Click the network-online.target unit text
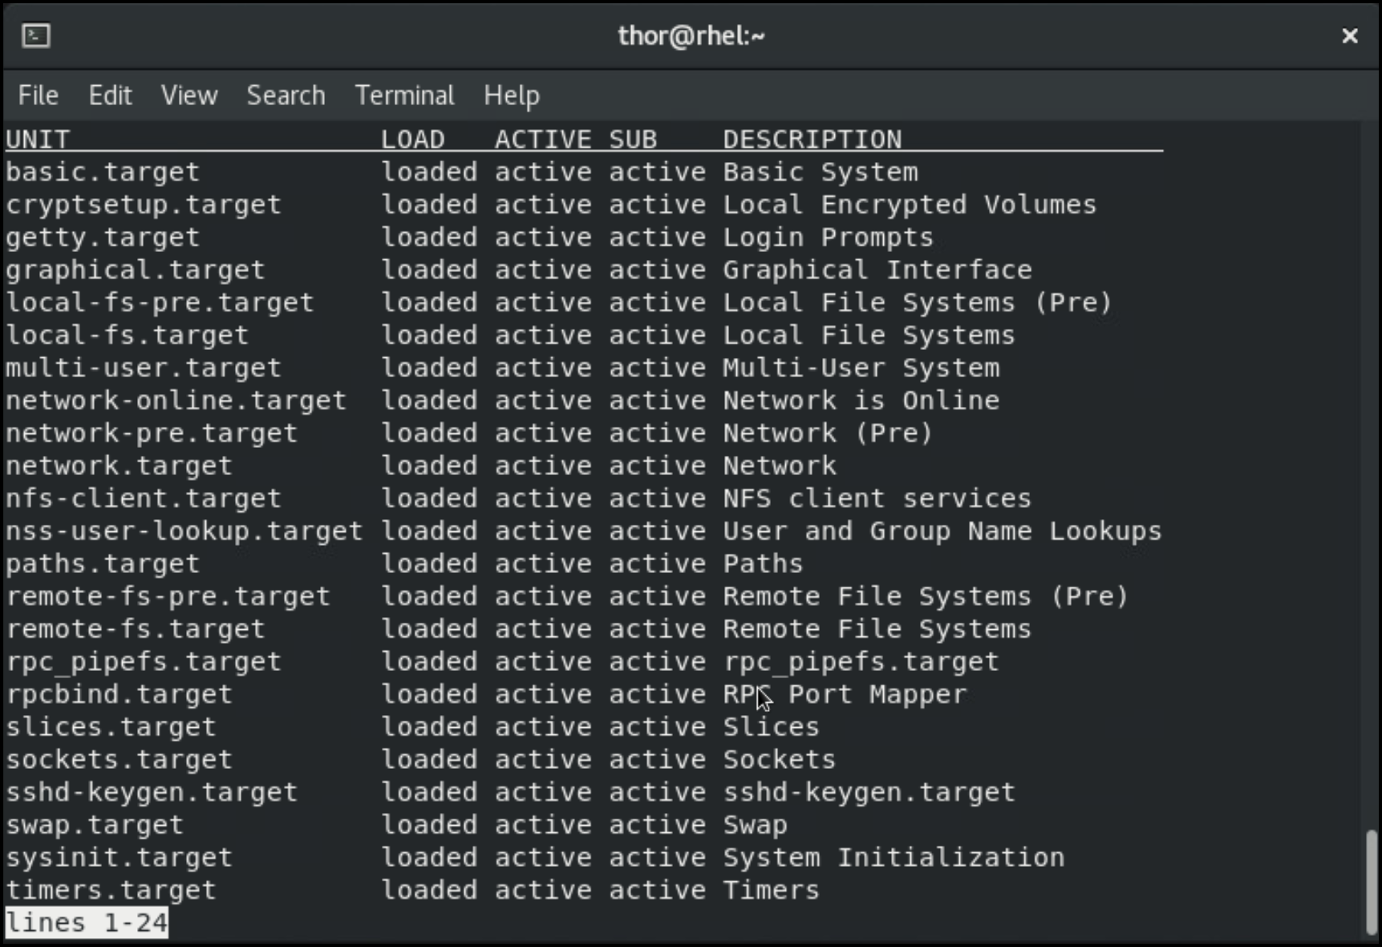 click(x=176, y=400)
